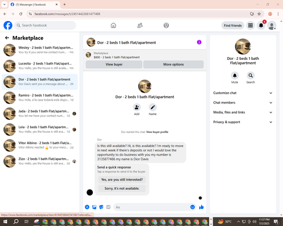Search in conversation
283x226 pixels.
point(251,76)
